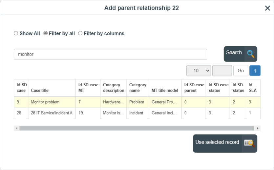Select the 26 IT Service\Incident row
This screenshot has width=274, height=170.
[137, 113]
